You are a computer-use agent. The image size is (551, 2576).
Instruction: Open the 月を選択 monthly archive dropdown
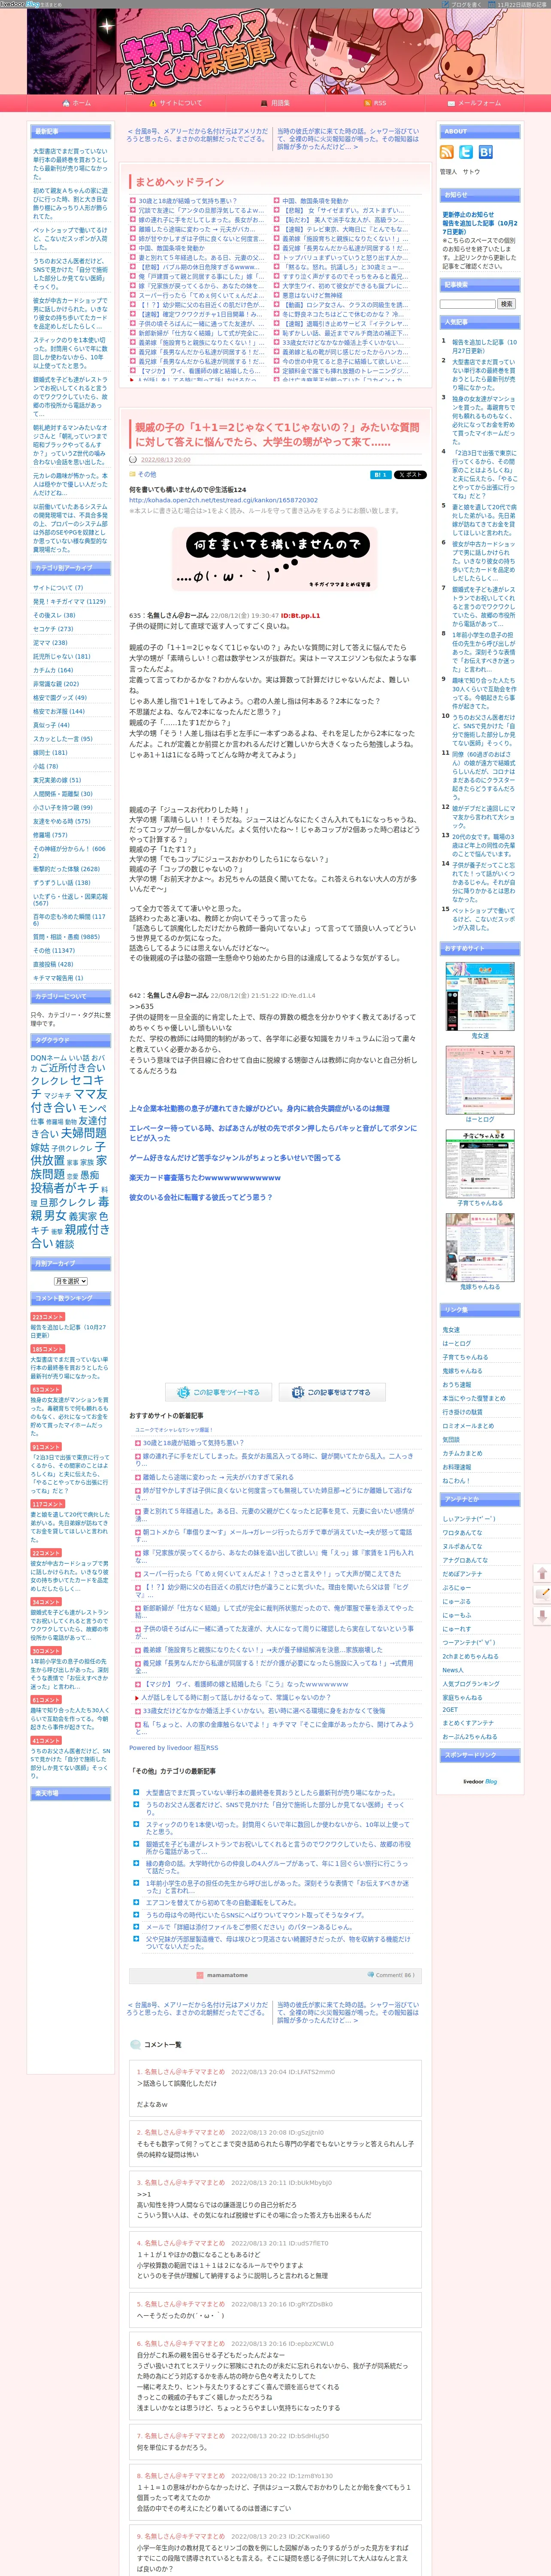point(70,1281)
